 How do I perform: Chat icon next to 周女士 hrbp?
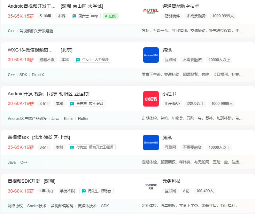pyautogui.click(x=74, y=16)
